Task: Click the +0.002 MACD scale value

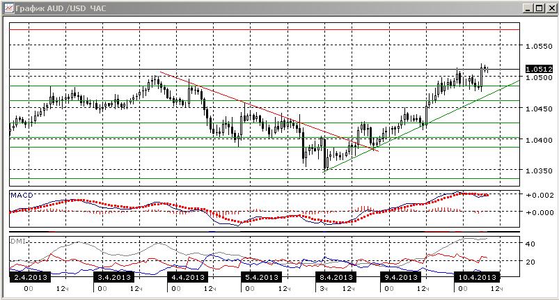Action: pos(540,195)
